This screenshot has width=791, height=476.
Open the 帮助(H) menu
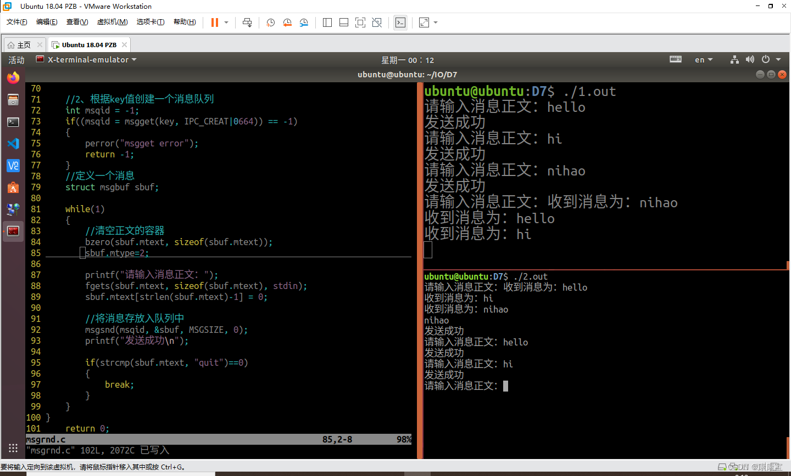coord(185,22)
